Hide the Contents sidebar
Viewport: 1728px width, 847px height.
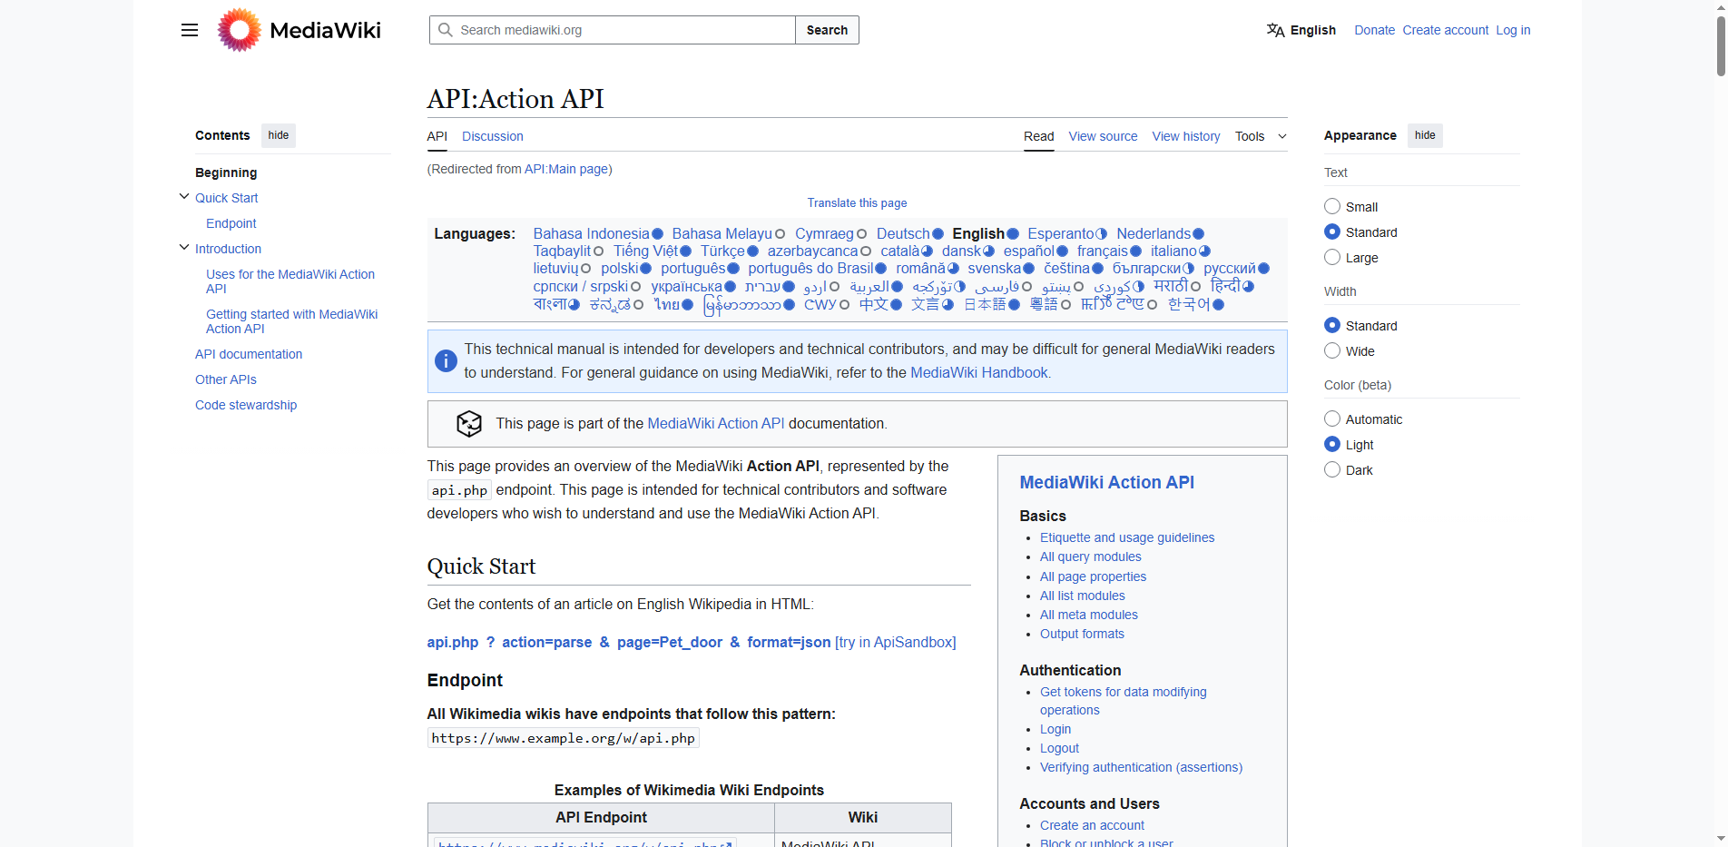point(278,135)
